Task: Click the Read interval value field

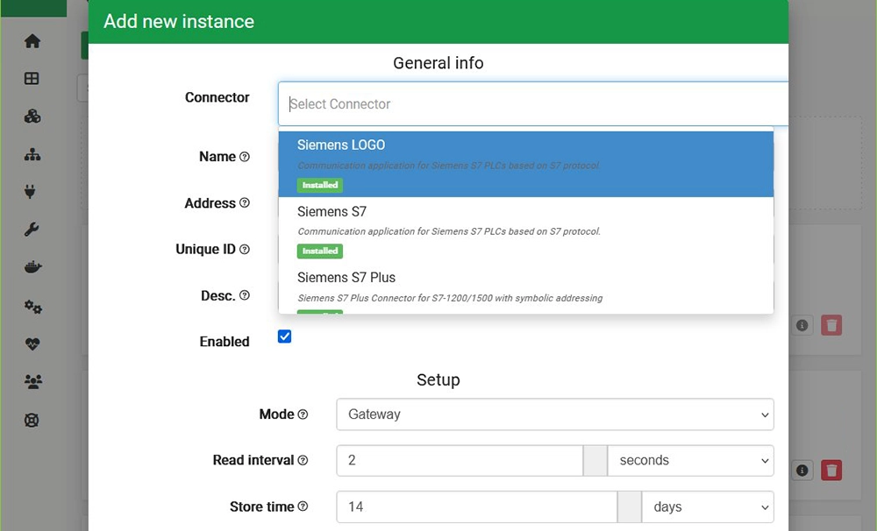Action: (x=460, y=461)
